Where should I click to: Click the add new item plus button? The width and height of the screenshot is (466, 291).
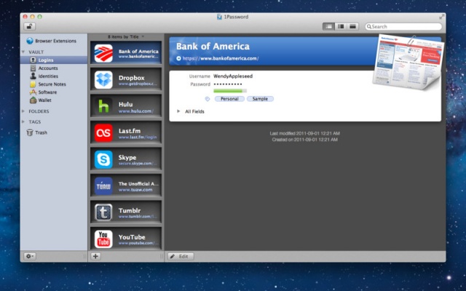pos(96,256)
